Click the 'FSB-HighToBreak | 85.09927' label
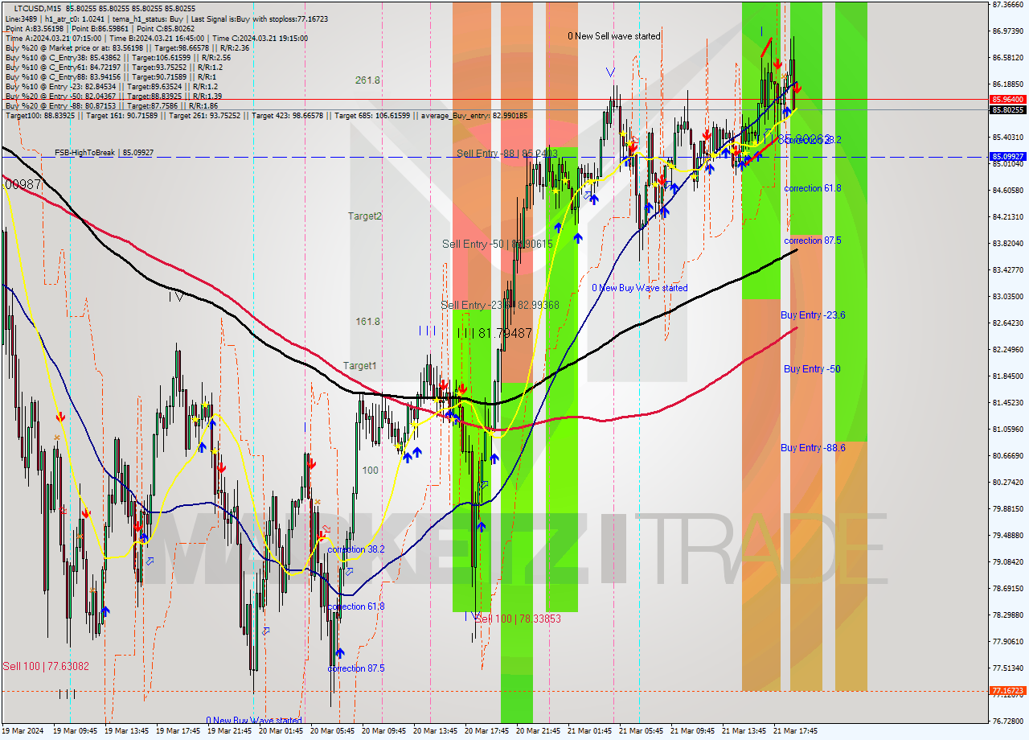The height and width of the screenshot is (740, 1029). 104,152
